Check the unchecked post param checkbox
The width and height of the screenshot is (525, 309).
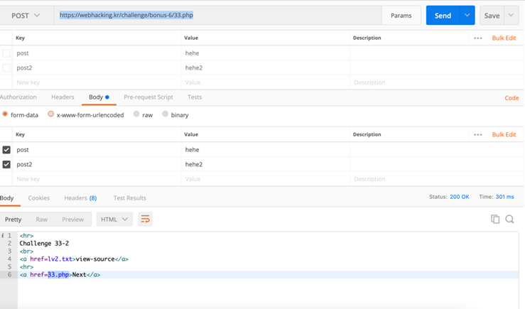[x=6, y=53]
